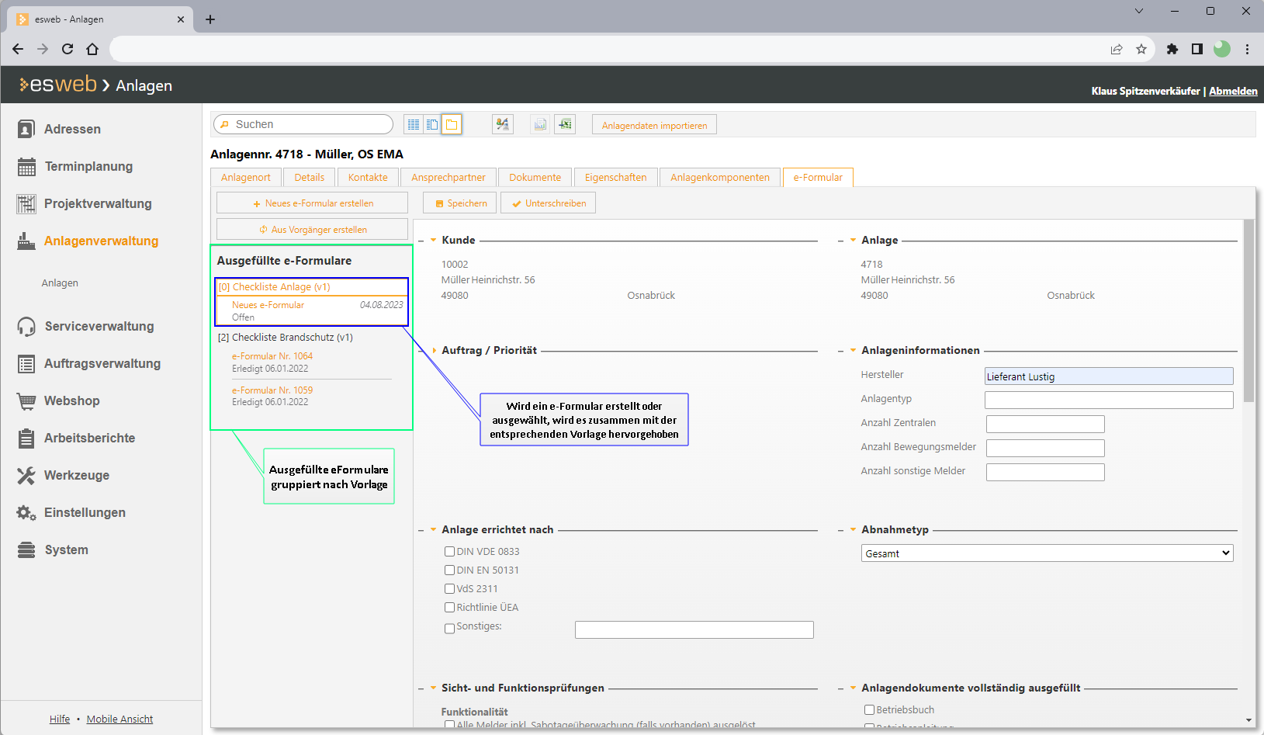Tick Richtlinie ÜEA checkbox

(449, 607)
